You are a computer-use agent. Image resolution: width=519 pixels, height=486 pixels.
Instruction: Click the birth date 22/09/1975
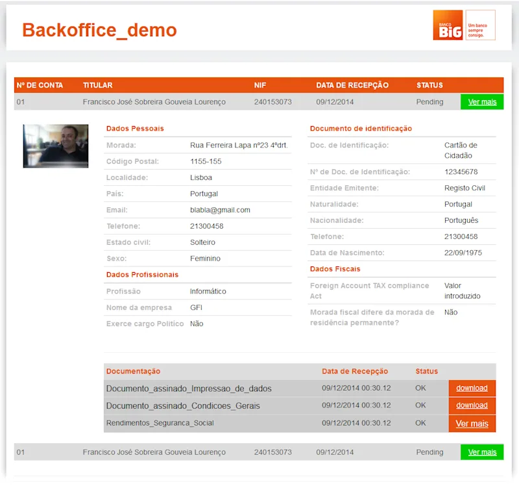463,253
